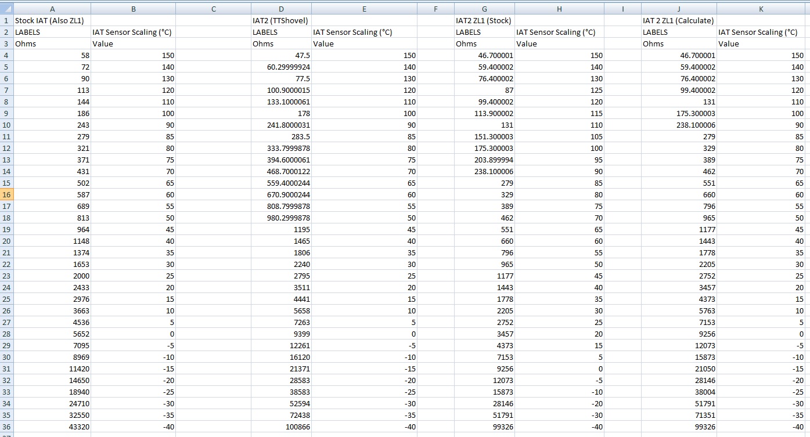Click the 'IAT 2 ZL1 (Calculate)' title cell

point(678,20)
